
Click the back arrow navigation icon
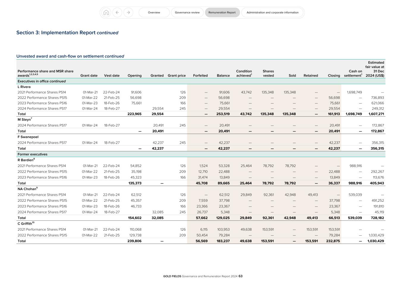[117, 12]
